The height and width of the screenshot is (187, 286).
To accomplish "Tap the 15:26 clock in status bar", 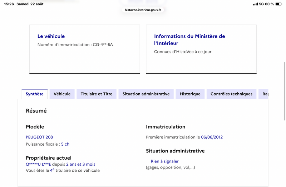I will (9, 4).
